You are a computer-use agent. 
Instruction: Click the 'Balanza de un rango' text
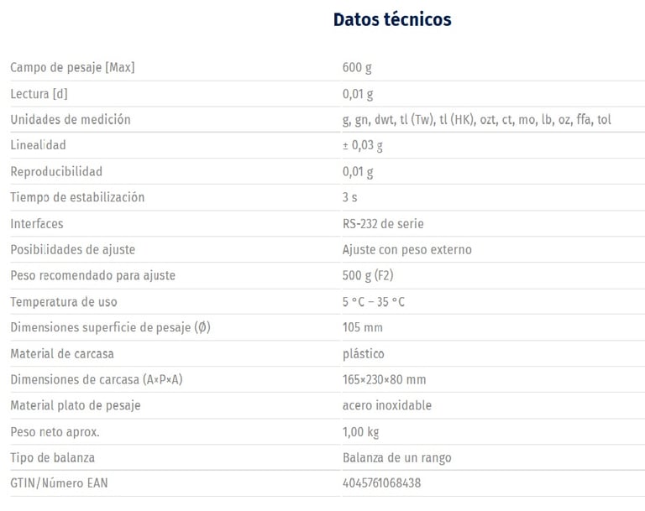396,457
